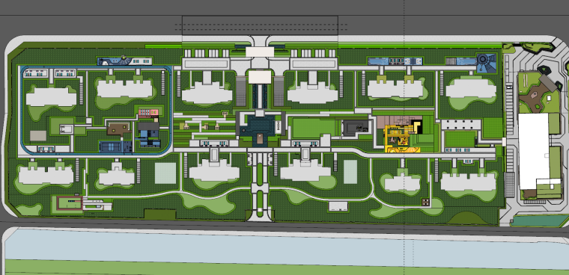Select the curved blue water feature top-left
This screenshot has height=275, width=569.
(x=124, y=61)
